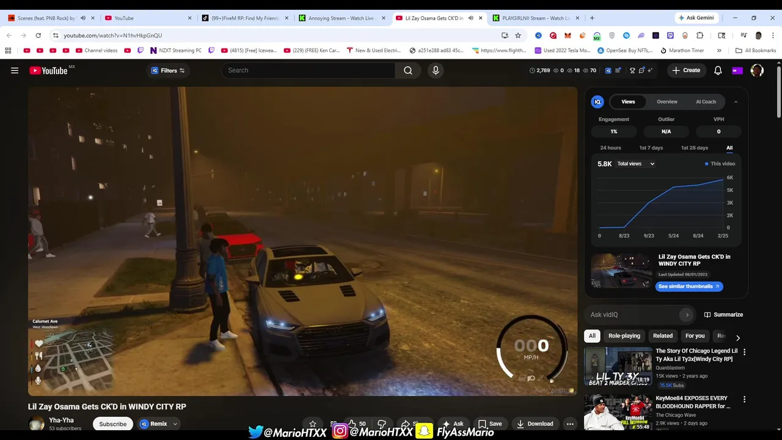The width and height of the screenshot is (782, 440).
Task: Start voice search with microphone icon
Action: point(436,70)
